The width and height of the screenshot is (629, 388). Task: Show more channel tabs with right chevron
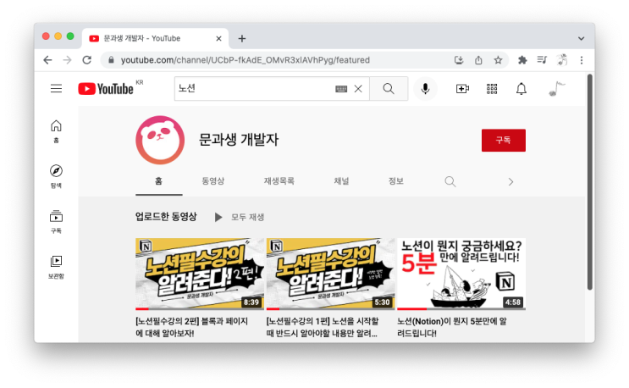click(x=510, y=182)
